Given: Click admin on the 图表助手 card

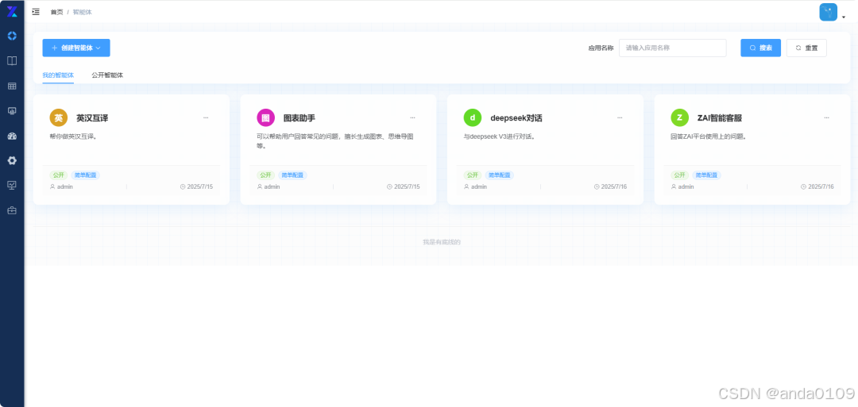Looking at the screenshot, I should click(x=272, y=186).
